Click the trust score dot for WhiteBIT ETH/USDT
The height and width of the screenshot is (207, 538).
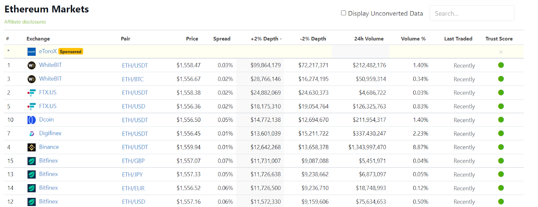(x=501, y=65)
